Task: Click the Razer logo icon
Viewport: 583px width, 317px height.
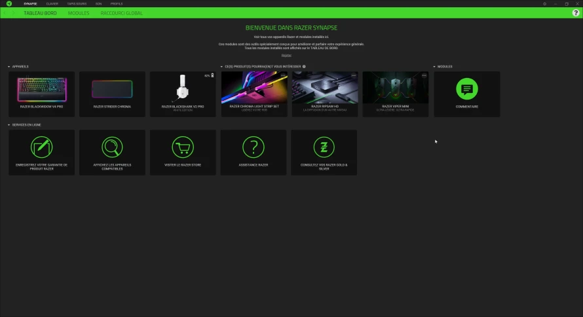Action: [9, 4]
